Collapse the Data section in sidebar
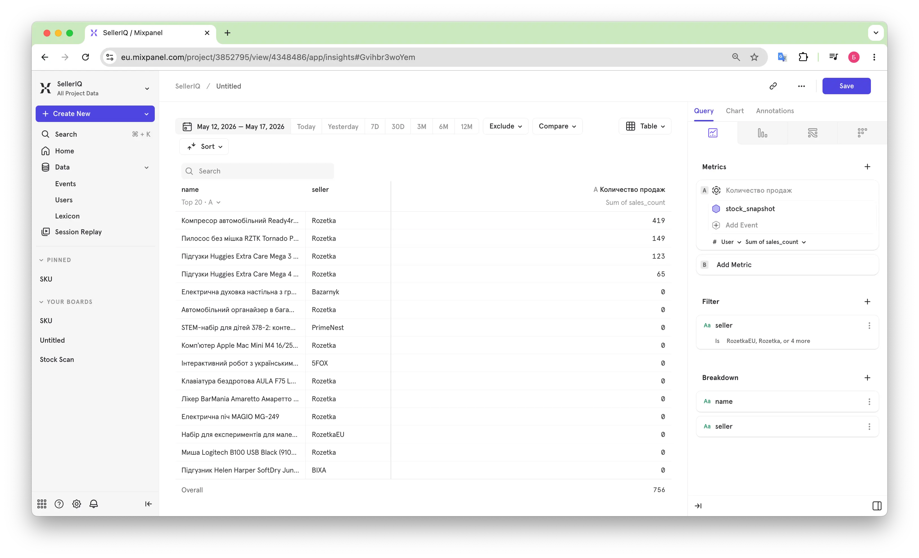The width and height of the screenshot is (919, 558). point(147,168)
